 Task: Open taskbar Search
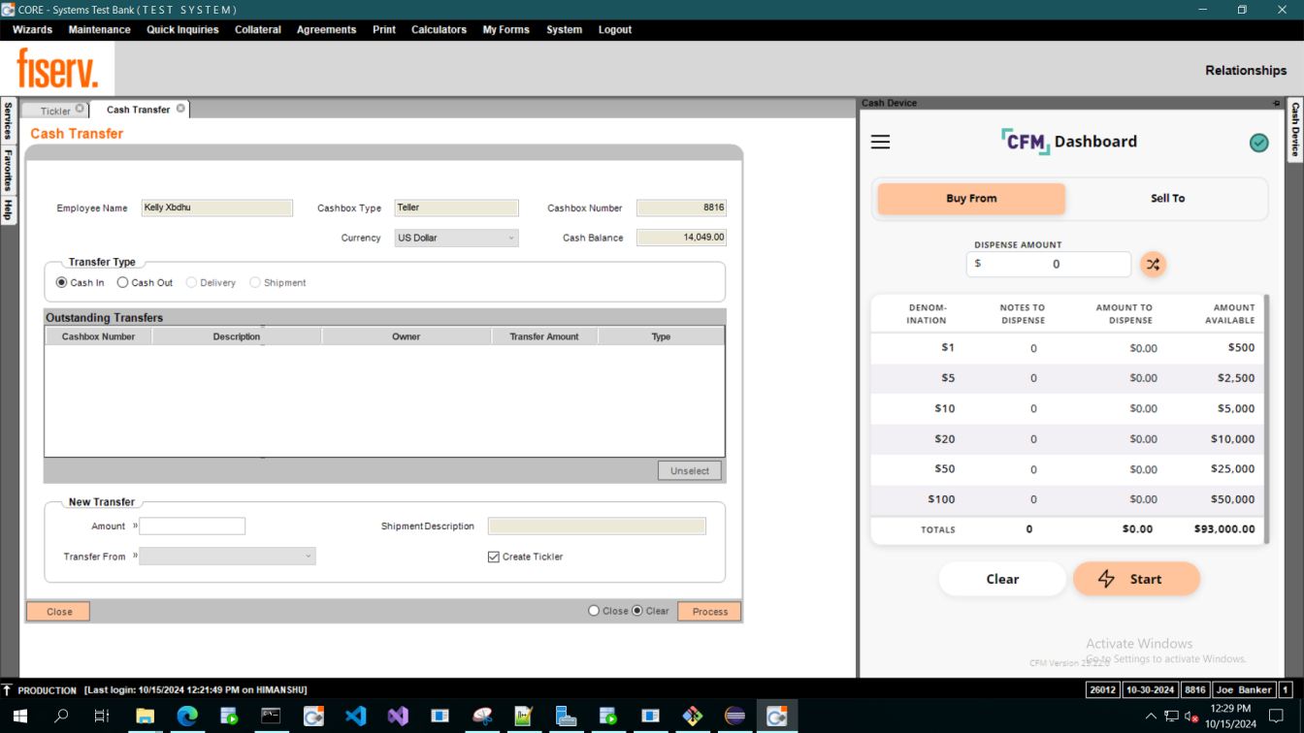point(61,717)
